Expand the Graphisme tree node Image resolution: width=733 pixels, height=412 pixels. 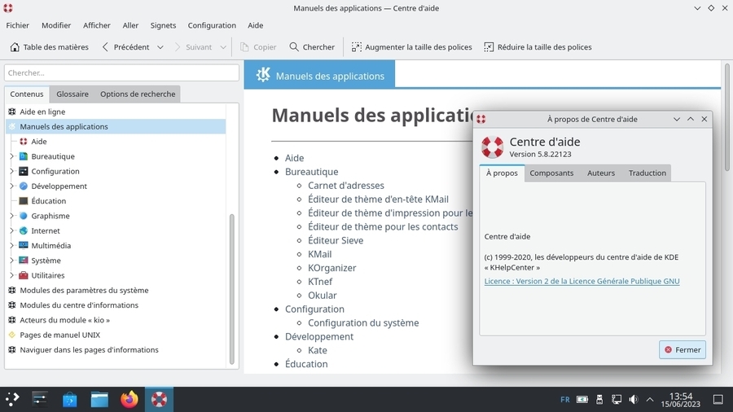(11, 216)
